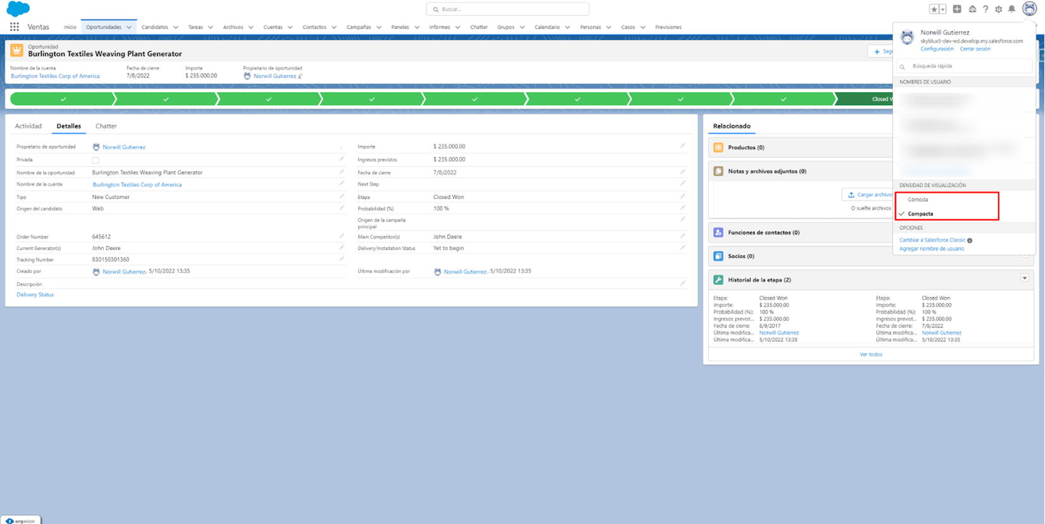Viewport: 1045px width, 524px height.
Task: Toggle the Privada checkbox
Action: 96,161
